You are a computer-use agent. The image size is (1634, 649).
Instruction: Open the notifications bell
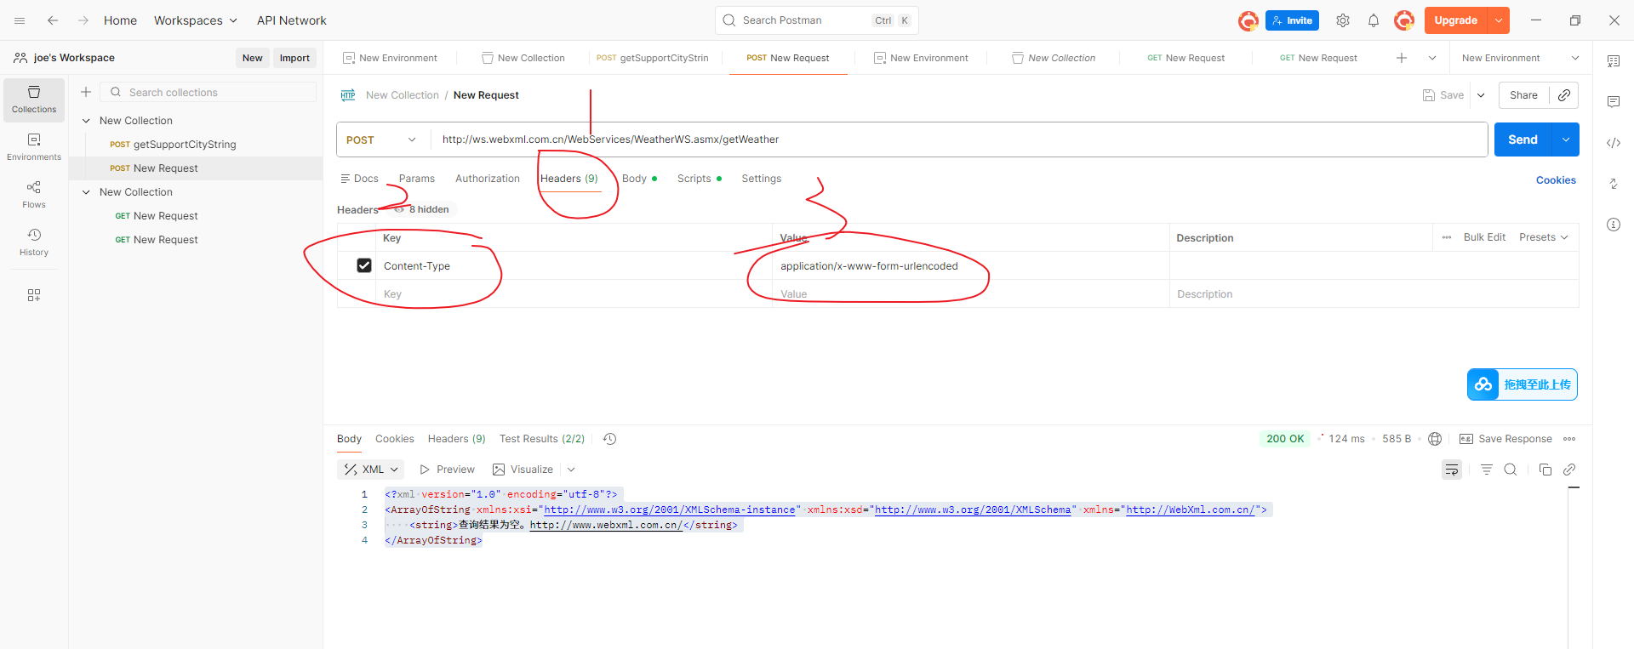[x=1374, y=20]
